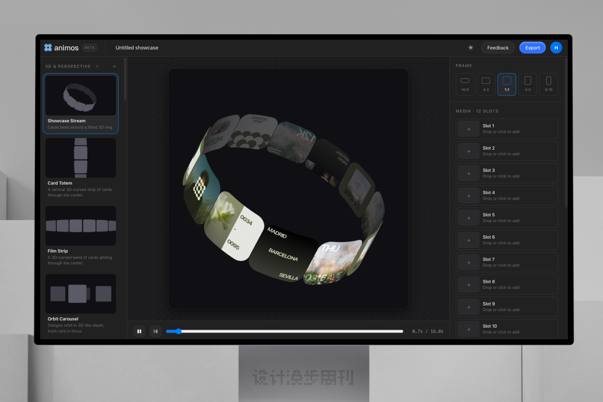Select the 4:3 frame ratio
The width and height of the screenshot is (603, 402).
(486, 84)
